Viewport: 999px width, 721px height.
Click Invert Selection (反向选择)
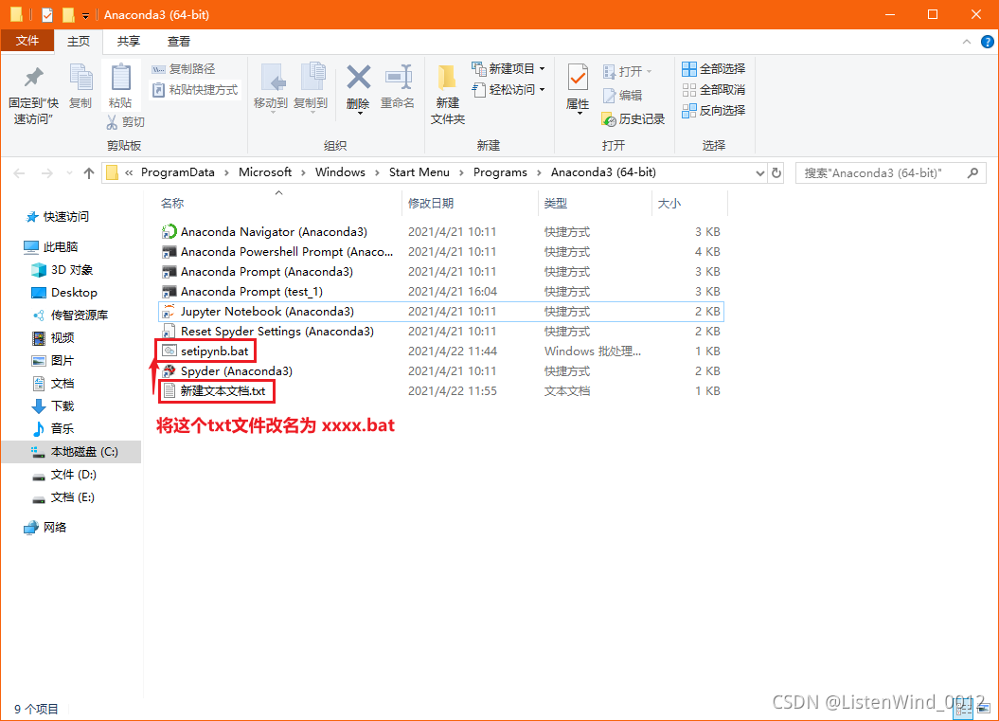point(714,111)
